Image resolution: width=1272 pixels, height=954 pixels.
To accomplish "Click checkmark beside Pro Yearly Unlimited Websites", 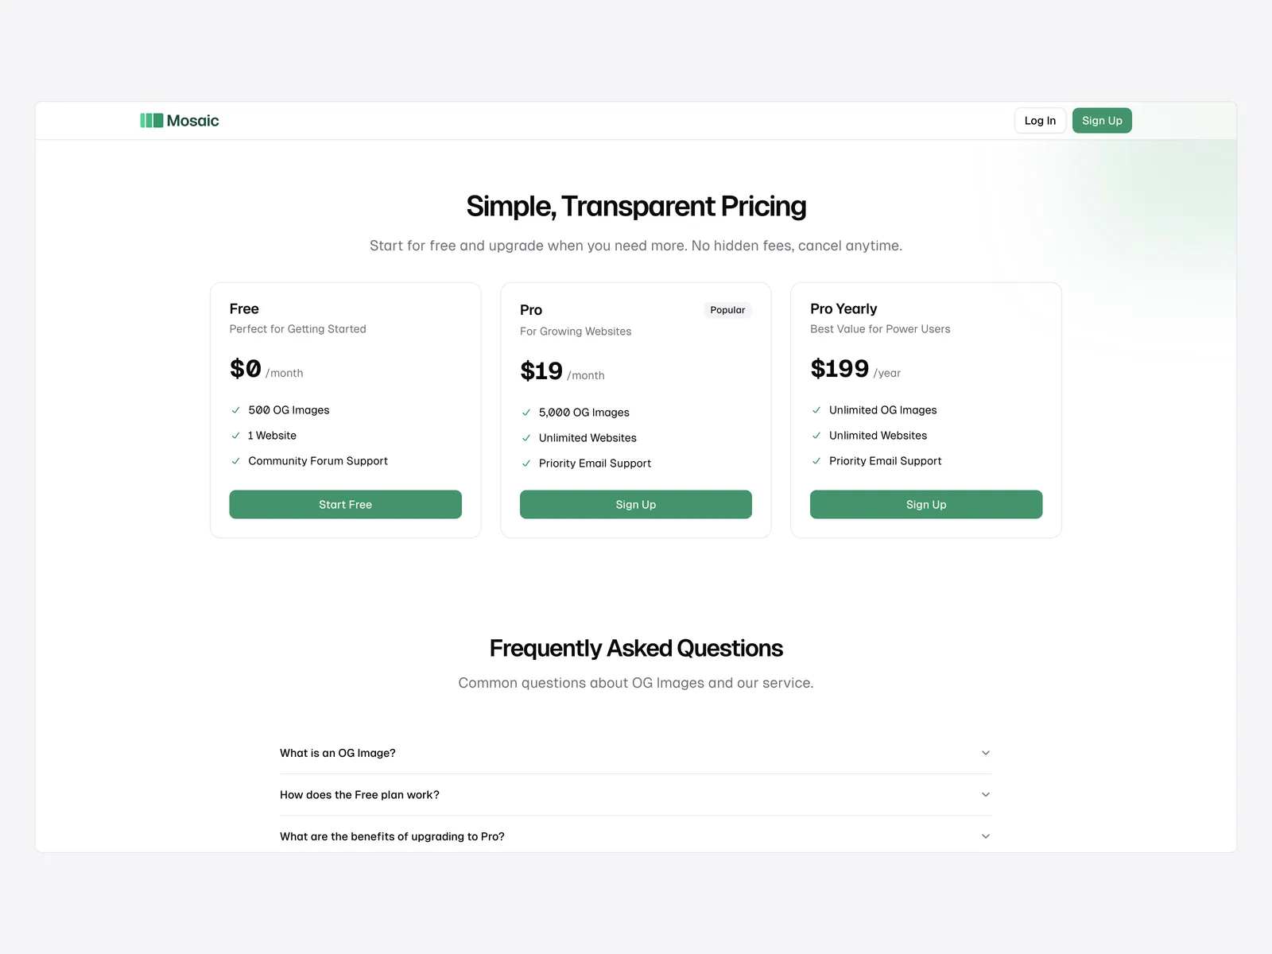I will point(816,436).
